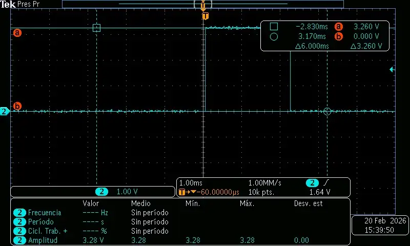This screenshot has height=246, width=410.
Task: Click the channel 2 badge in vertical scale box
Action: click(x=101, y=192)
